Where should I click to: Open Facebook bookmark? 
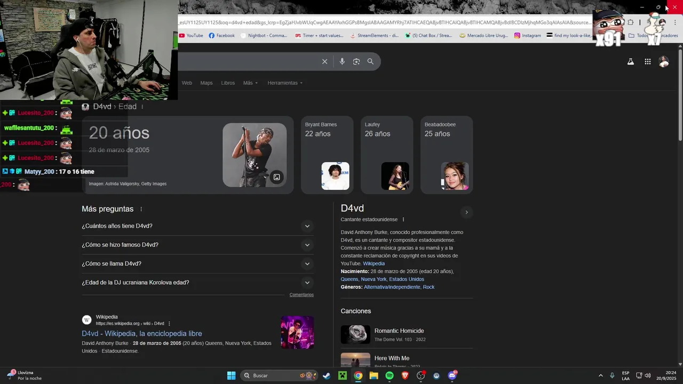coord(221,36)
